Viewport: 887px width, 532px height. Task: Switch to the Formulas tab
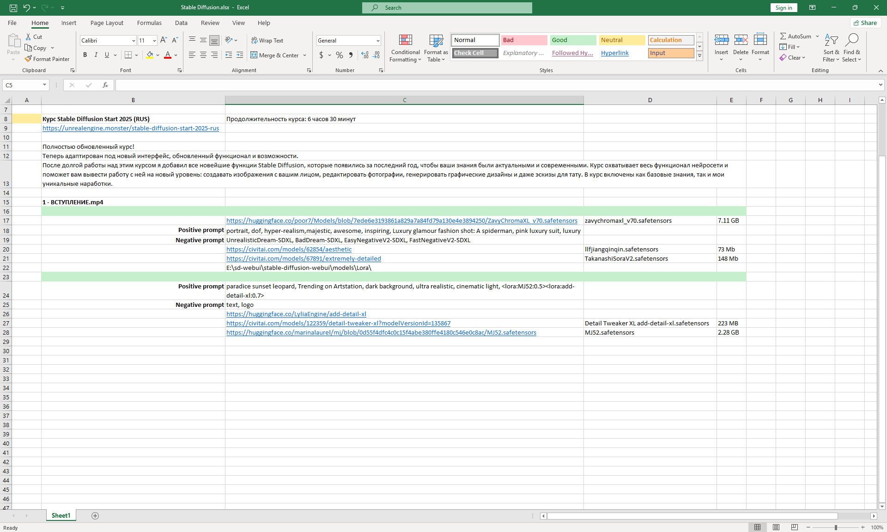(149, 23)
